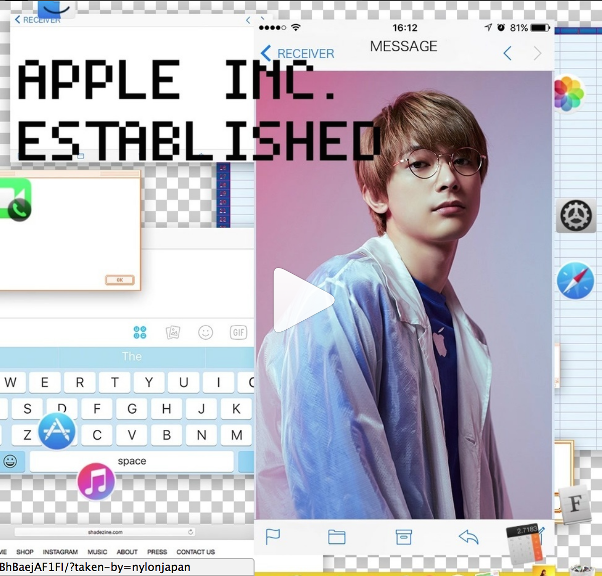The width and height of the screenshot is (602, 576).
Task: Open Font Book F icon
Action: 575,504
